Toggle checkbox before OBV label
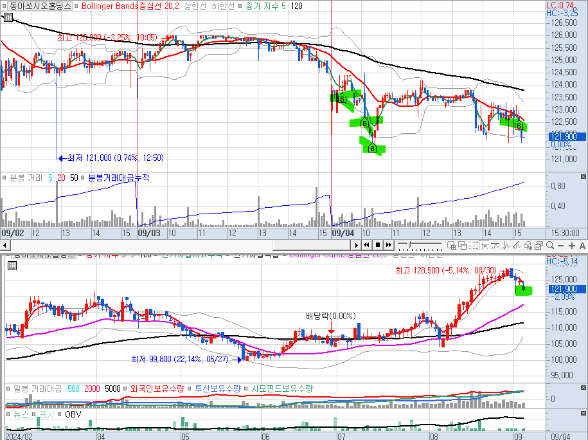 point(60,414)
